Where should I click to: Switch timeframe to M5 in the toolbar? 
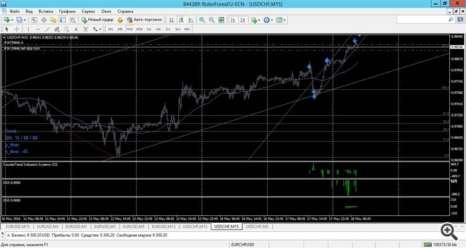(x=120, y=29)
